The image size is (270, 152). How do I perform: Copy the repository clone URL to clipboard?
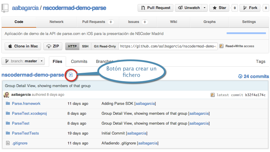[221, 46]
